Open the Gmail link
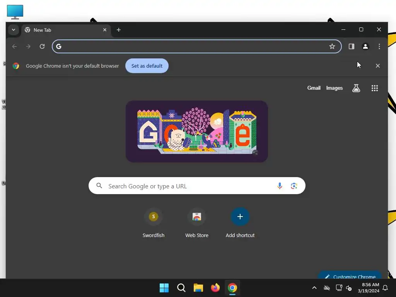The height and width of the screenshot is (297, 396). coord(314,88)
